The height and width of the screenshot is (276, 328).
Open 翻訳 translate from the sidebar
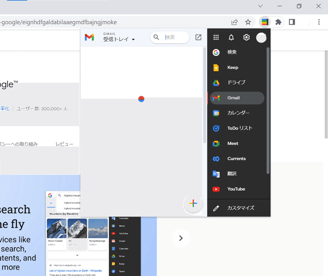tap(237, 174)
